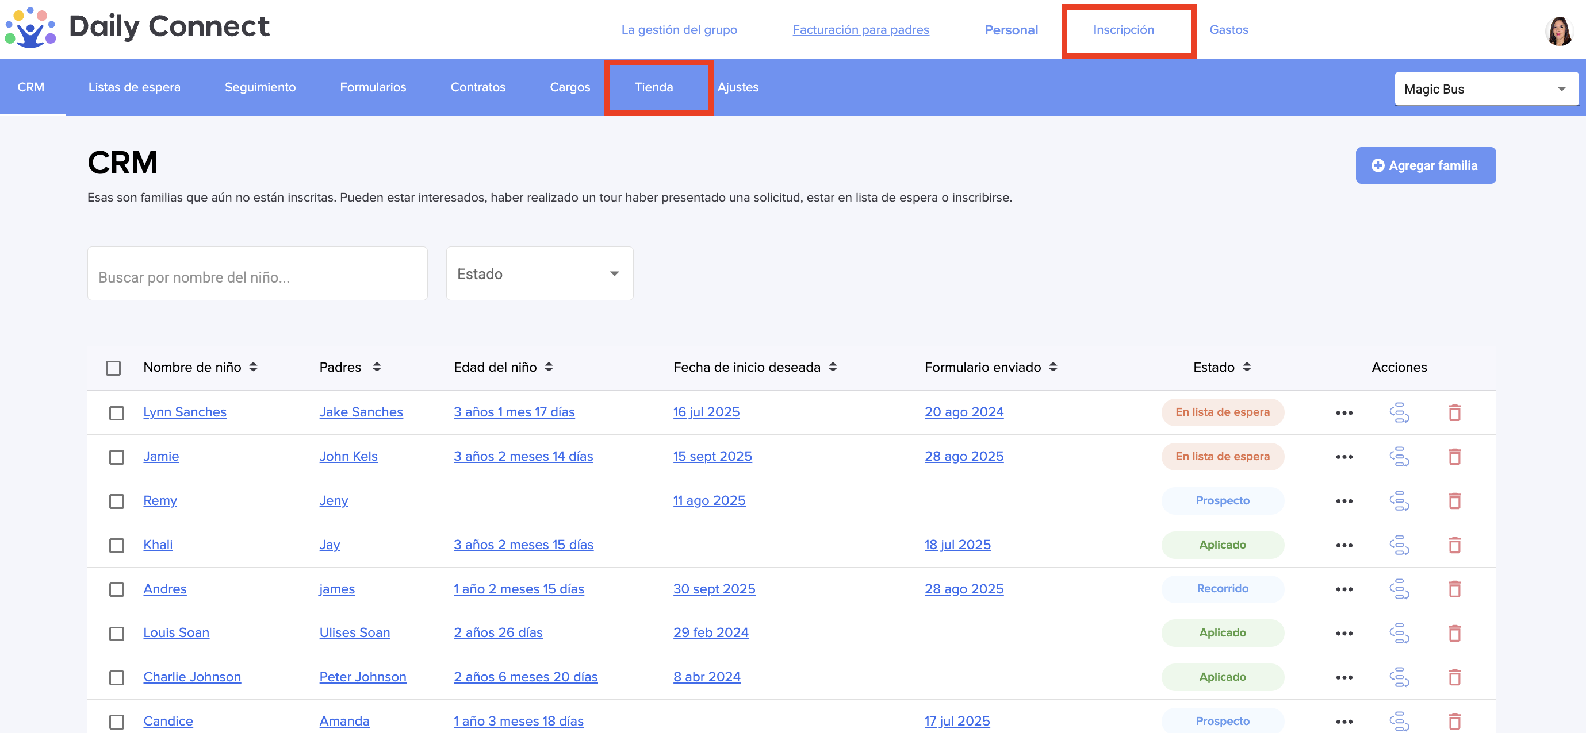Tick the checkbox for Lynn Sanches
Viewport: 1586px width, 733px height.
[116, 412]
